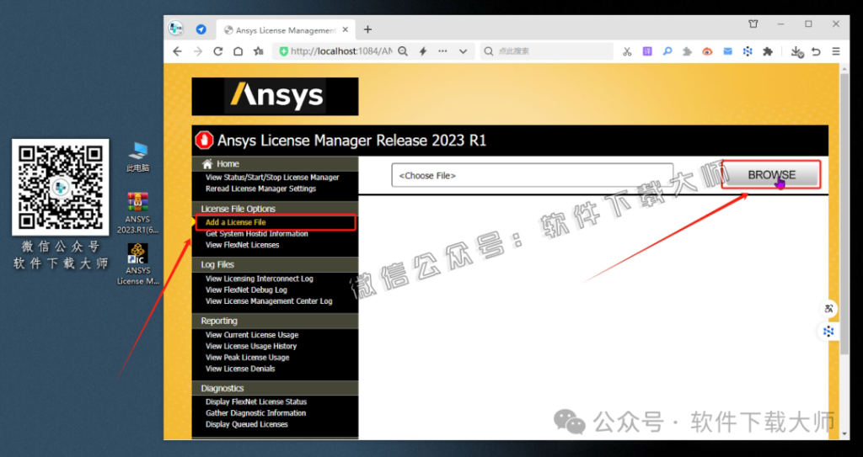Open View Licensing Interconnect Log
This screenshot has width=863, height=457.
click(x=260, y=279)
